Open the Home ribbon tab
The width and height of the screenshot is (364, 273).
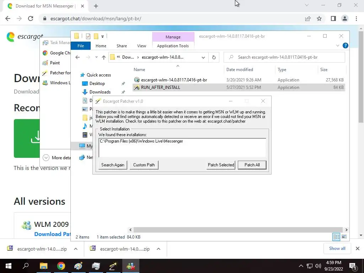tap(101, 46)
